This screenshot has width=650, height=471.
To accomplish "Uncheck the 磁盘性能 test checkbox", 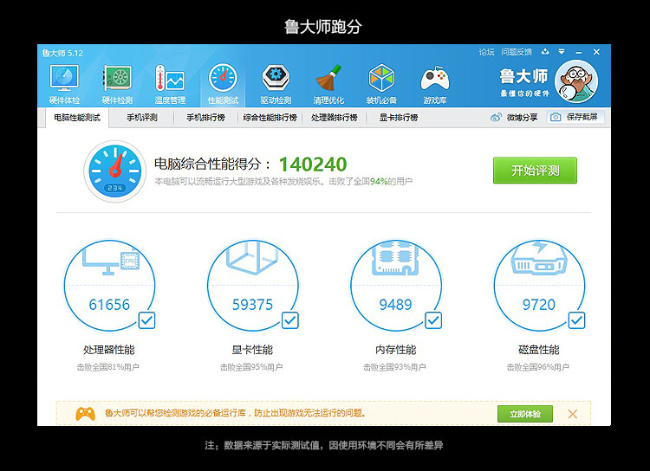I will coord(576,320).
